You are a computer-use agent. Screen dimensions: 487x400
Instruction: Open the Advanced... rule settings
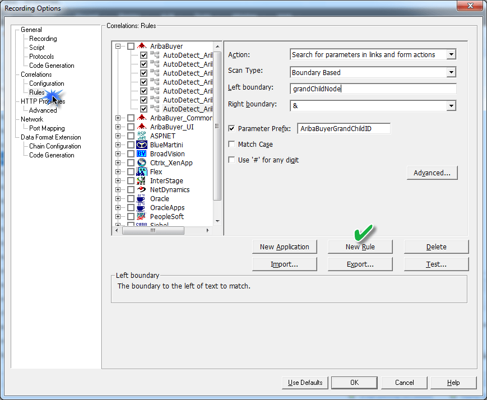tap(432, 173)
